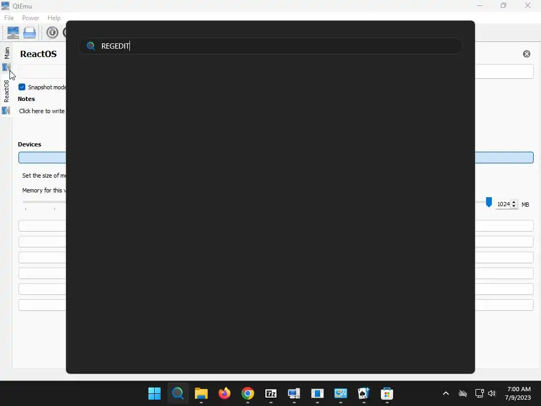This screenshot has height=406, width=541.
Task: Launch Firefox from the taskbar
Action: (224, 393)
